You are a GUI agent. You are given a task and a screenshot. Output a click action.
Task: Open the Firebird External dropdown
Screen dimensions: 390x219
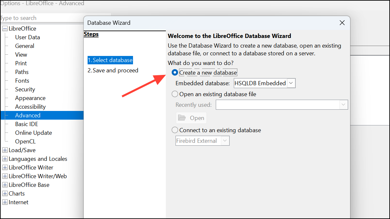tap(225, 141)
